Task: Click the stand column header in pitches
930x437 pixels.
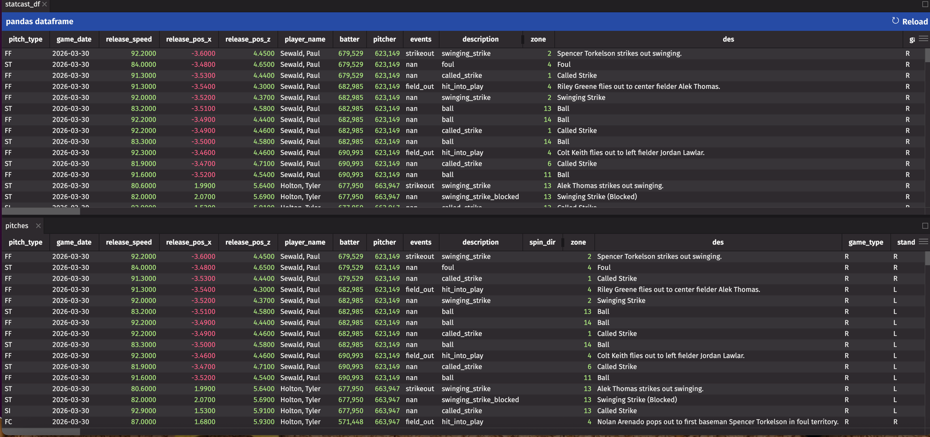Action: [905, 242]
